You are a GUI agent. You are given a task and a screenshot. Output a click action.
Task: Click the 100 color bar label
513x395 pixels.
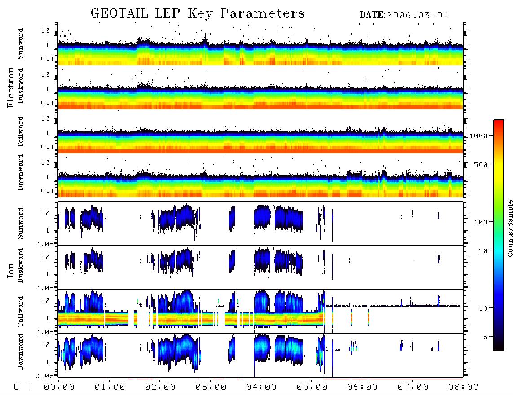[x=481, y=222]
